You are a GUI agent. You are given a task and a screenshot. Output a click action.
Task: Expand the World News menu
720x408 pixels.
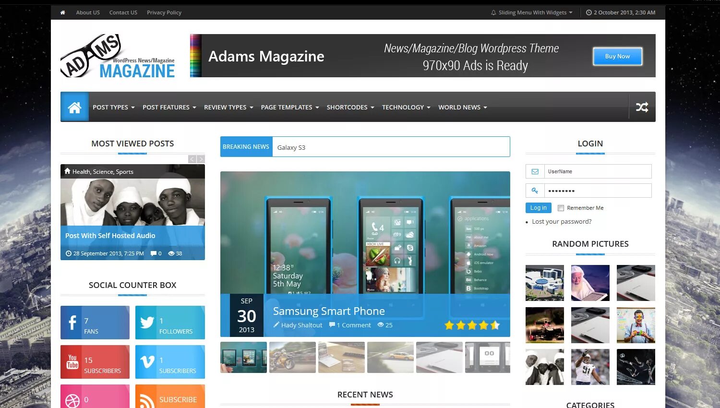463,107
